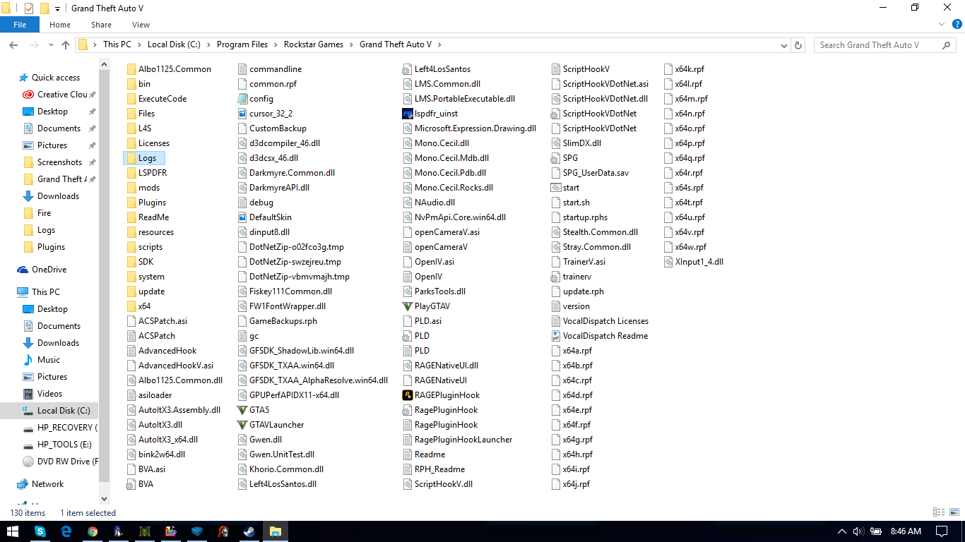Click the GTAVLauncher file icon
Image resolution: width=965 pixels, height=542 pixels.
point(243,425)
